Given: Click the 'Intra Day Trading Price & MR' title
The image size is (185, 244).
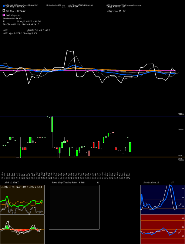Looking at the screenshot, I should [x=68, y=183].
